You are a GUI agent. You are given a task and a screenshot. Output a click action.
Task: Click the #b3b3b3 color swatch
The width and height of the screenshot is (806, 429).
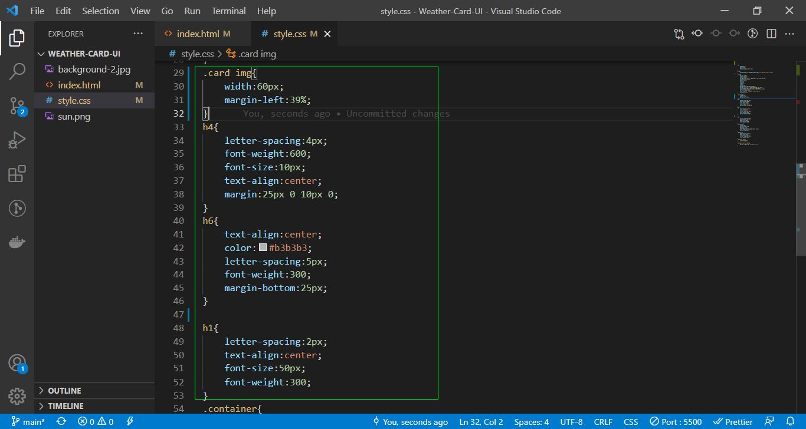[263, 248]
